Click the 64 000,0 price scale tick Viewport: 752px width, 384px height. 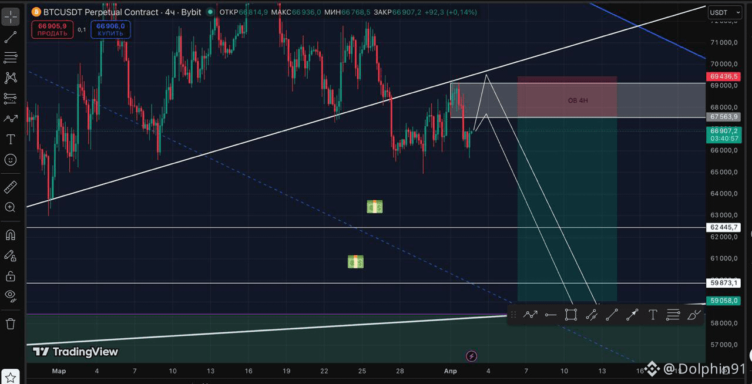click(x=724, y=194)
